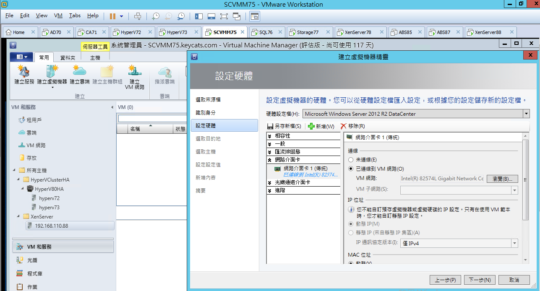Open the snapshot manager icon
This screenshot has width=540, height=291.
point(181,16)
